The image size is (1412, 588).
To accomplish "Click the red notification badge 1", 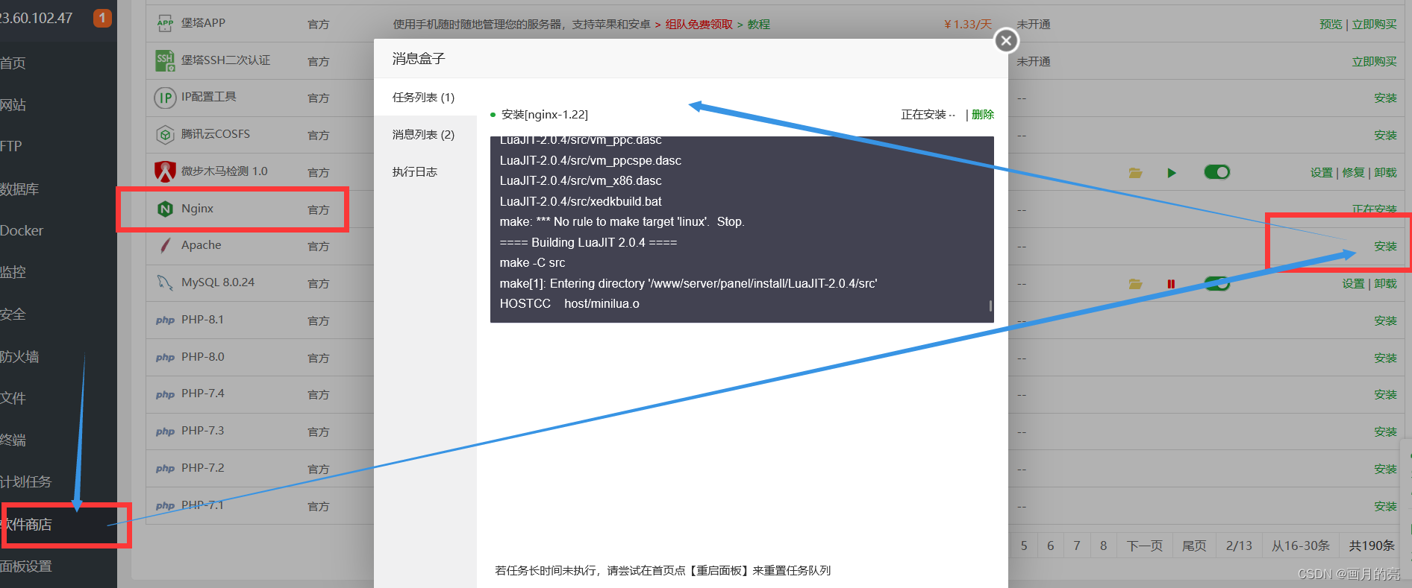I will pos(102,17).
